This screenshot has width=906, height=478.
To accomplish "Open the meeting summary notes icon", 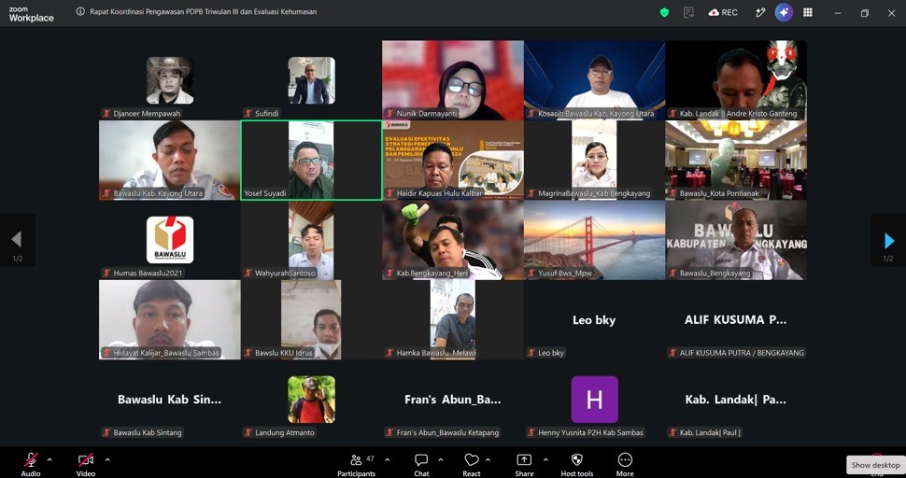I will [688, 12].
